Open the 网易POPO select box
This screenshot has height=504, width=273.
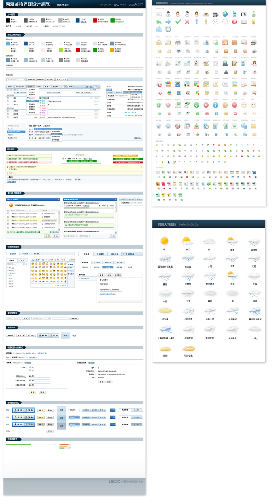[21, 376]
